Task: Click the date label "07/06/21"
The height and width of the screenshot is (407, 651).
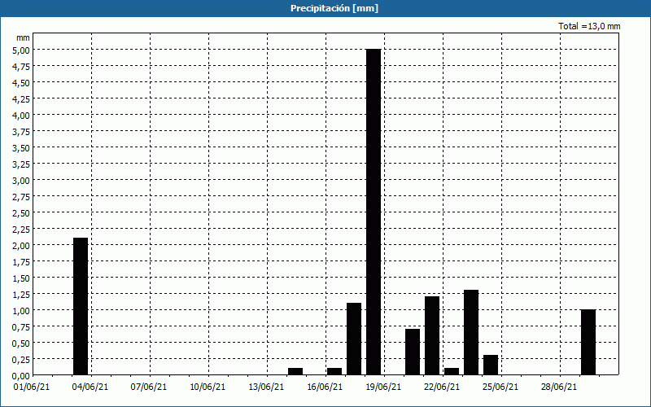Action: tap(149, 387)
